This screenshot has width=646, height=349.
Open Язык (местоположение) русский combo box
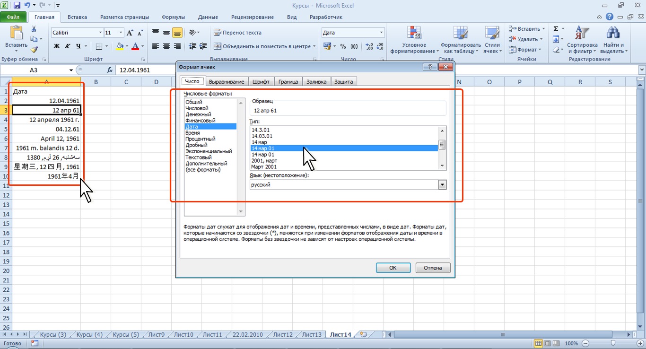(x=348, y=185)
